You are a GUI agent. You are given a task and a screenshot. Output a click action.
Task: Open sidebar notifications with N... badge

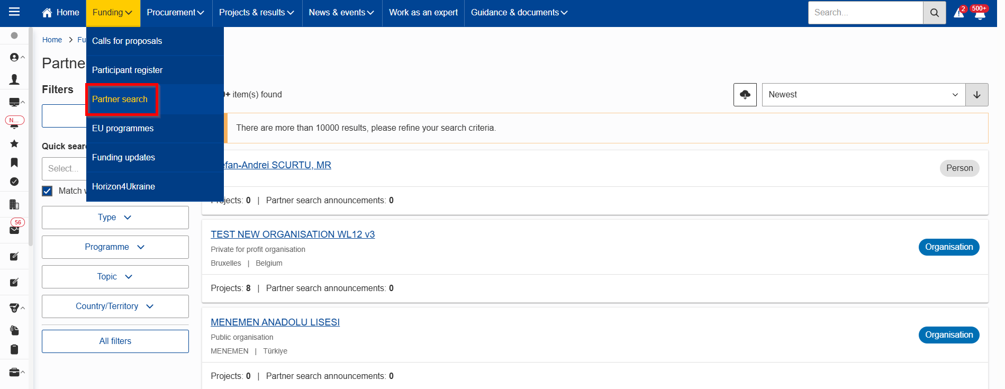(x=14, y=122)
